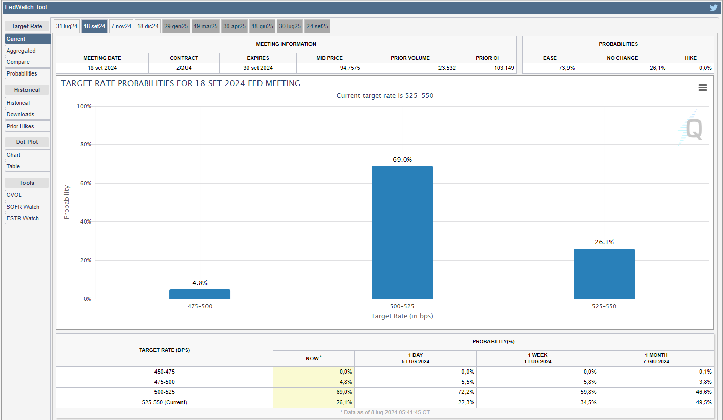
Task: Select the 29 gen25 meeting tab
Action: coord(176,26)
